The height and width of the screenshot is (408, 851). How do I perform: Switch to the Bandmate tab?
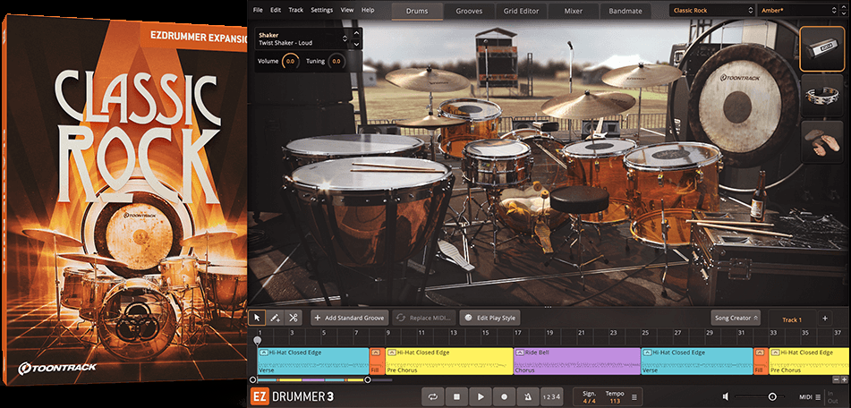coord(625,11)
